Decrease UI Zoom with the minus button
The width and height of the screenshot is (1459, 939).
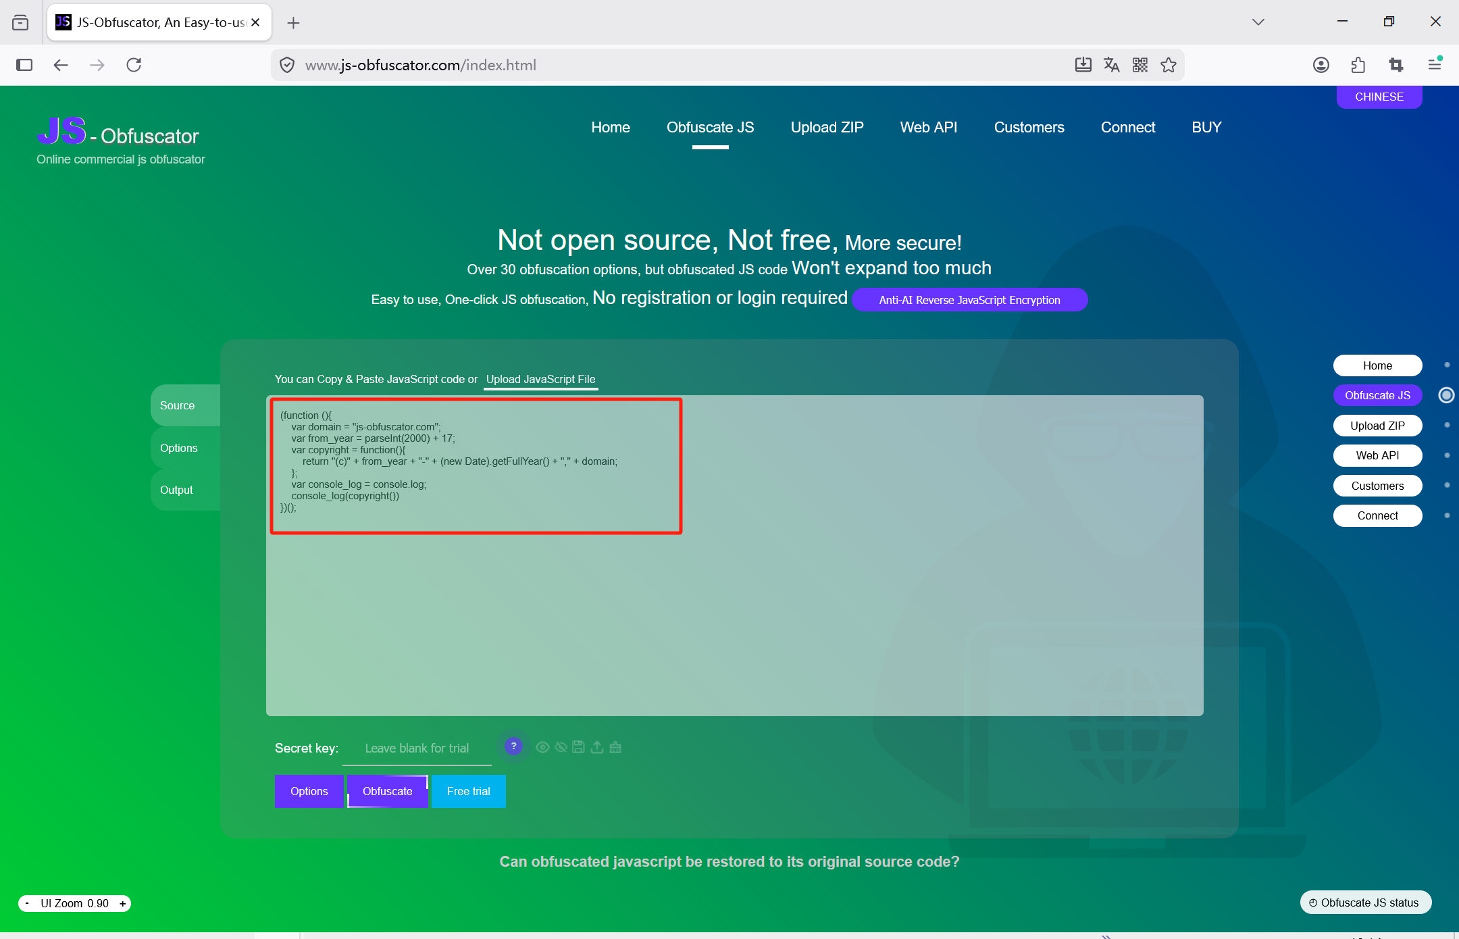(x=27, y=903)
